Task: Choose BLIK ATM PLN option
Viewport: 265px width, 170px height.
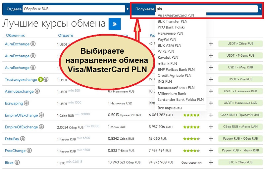Action: (x=169, y=45)
